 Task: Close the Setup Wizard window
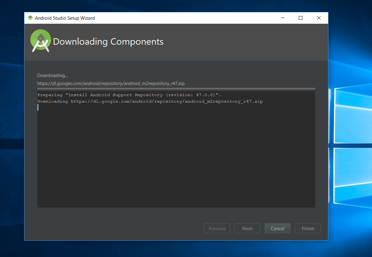click(319, 18)
